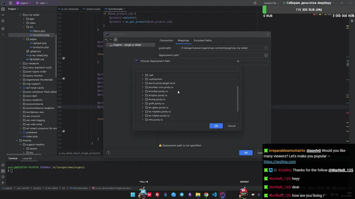Image resolution: width=355 pixels, height=199 pixels.
Task: Select the droplox.povly.ru folder
Action: 158,95
